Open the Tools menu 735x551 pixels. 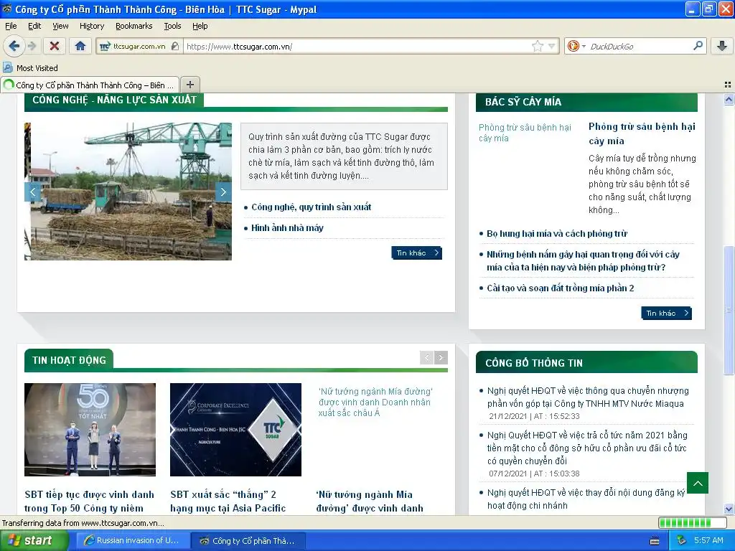pyautogui.click(x=172, y=26)
